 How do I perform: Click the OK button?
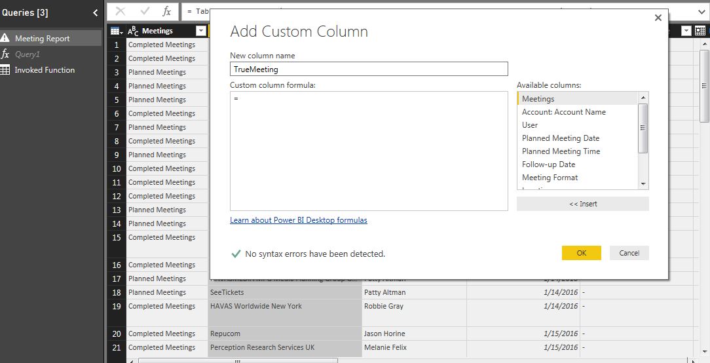click(x=582, y=253)
